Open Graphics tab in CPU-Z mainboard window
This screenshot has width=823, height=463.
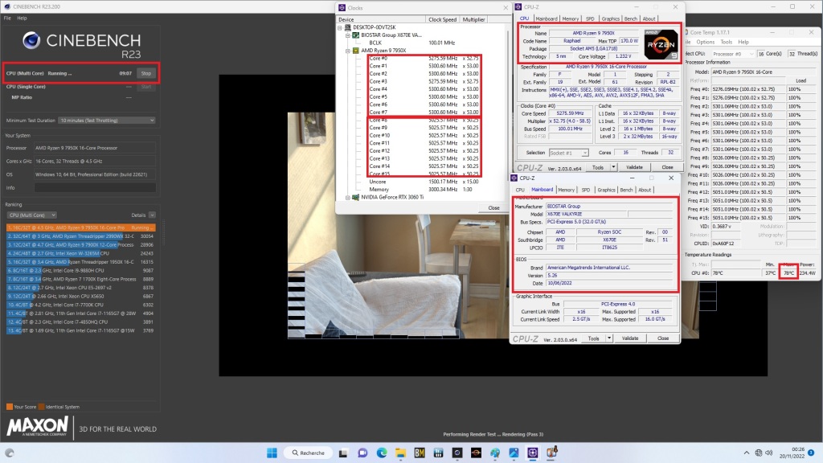pos(606,190)
